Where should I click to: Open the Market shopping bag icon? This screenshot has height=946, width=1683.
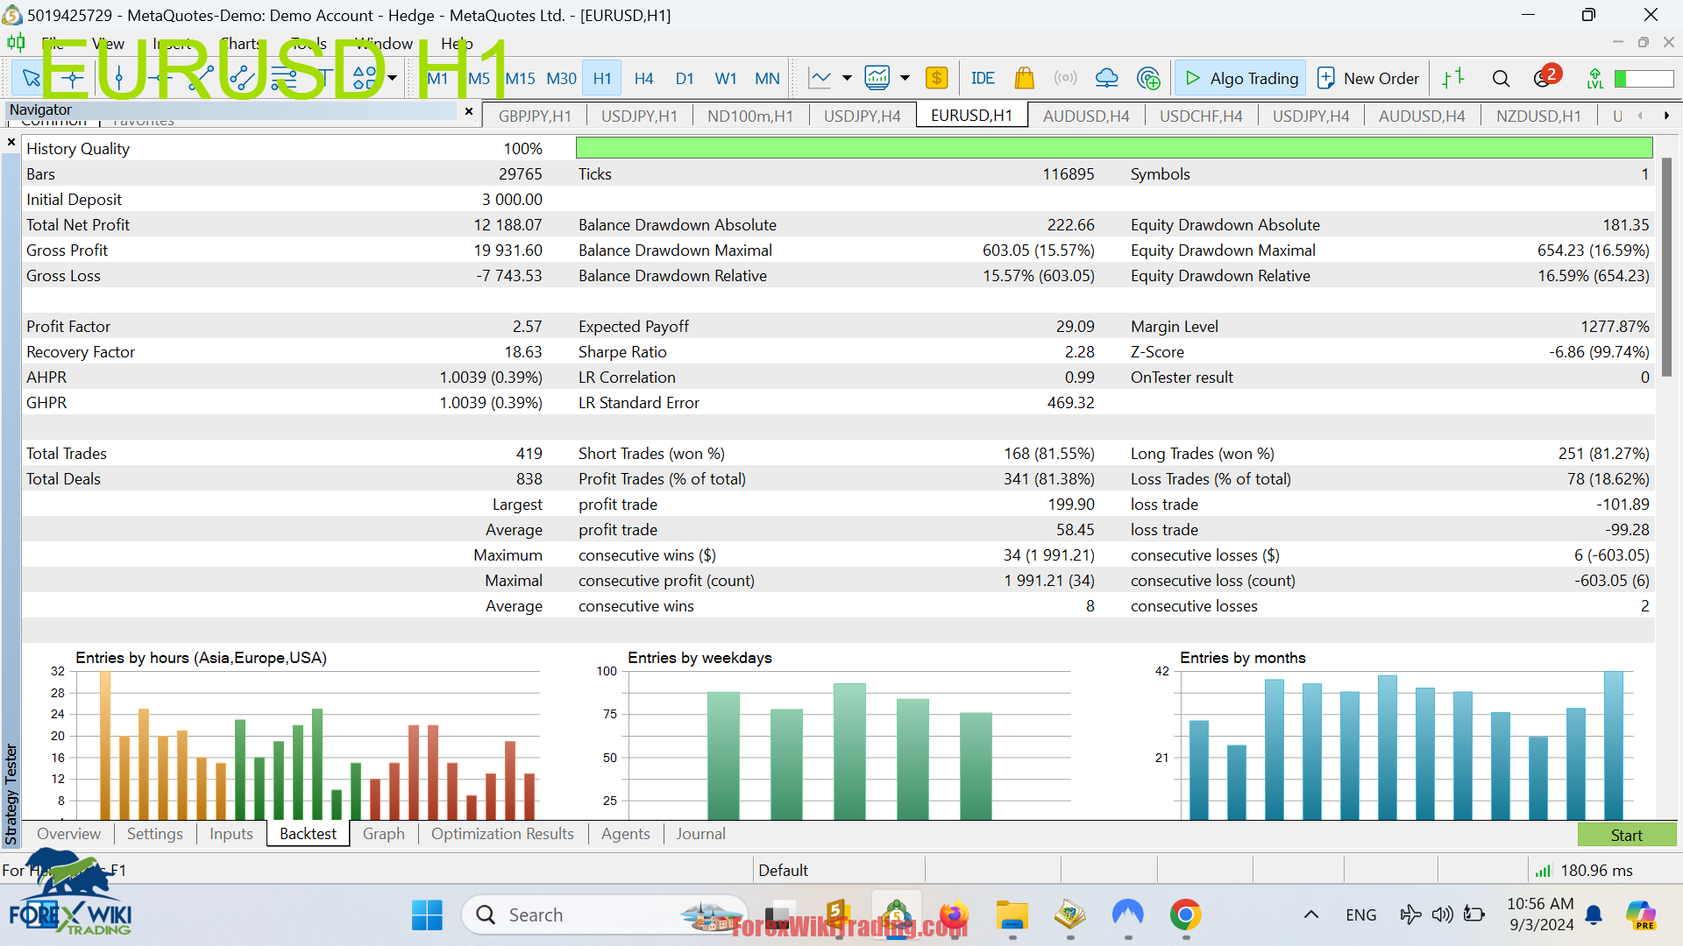1024,79
